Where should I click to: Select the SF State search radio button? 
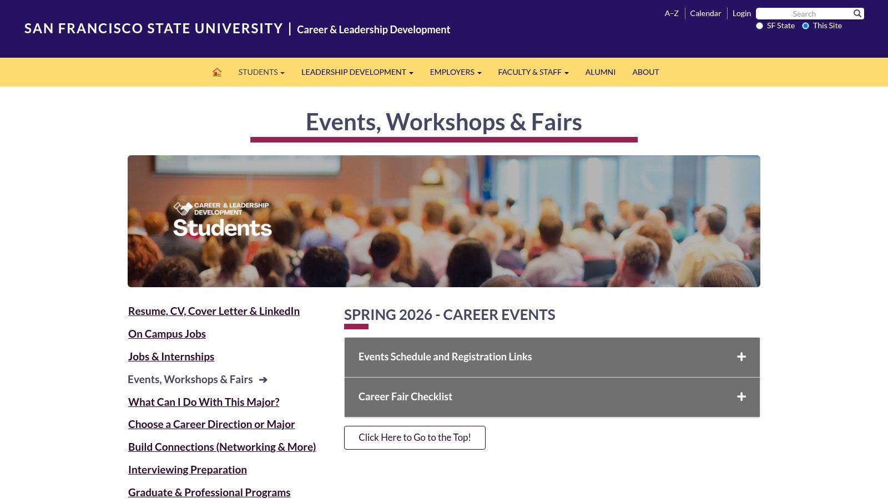point(759,26)
